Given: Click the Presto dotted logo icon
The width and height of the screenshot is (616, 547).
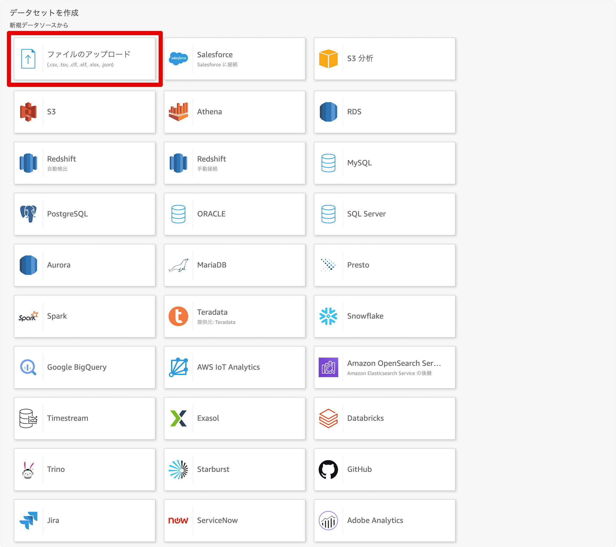Looking at the screenshot, I should 328,265.
